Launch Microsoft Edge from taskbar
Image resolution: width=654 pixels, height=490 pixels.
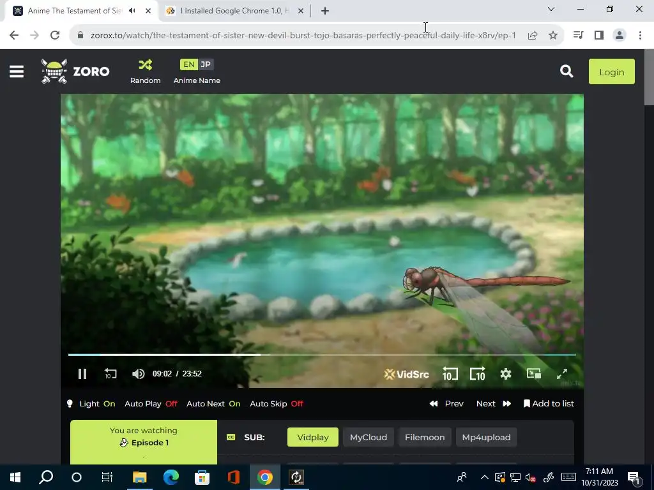click(x=171, y=477)
